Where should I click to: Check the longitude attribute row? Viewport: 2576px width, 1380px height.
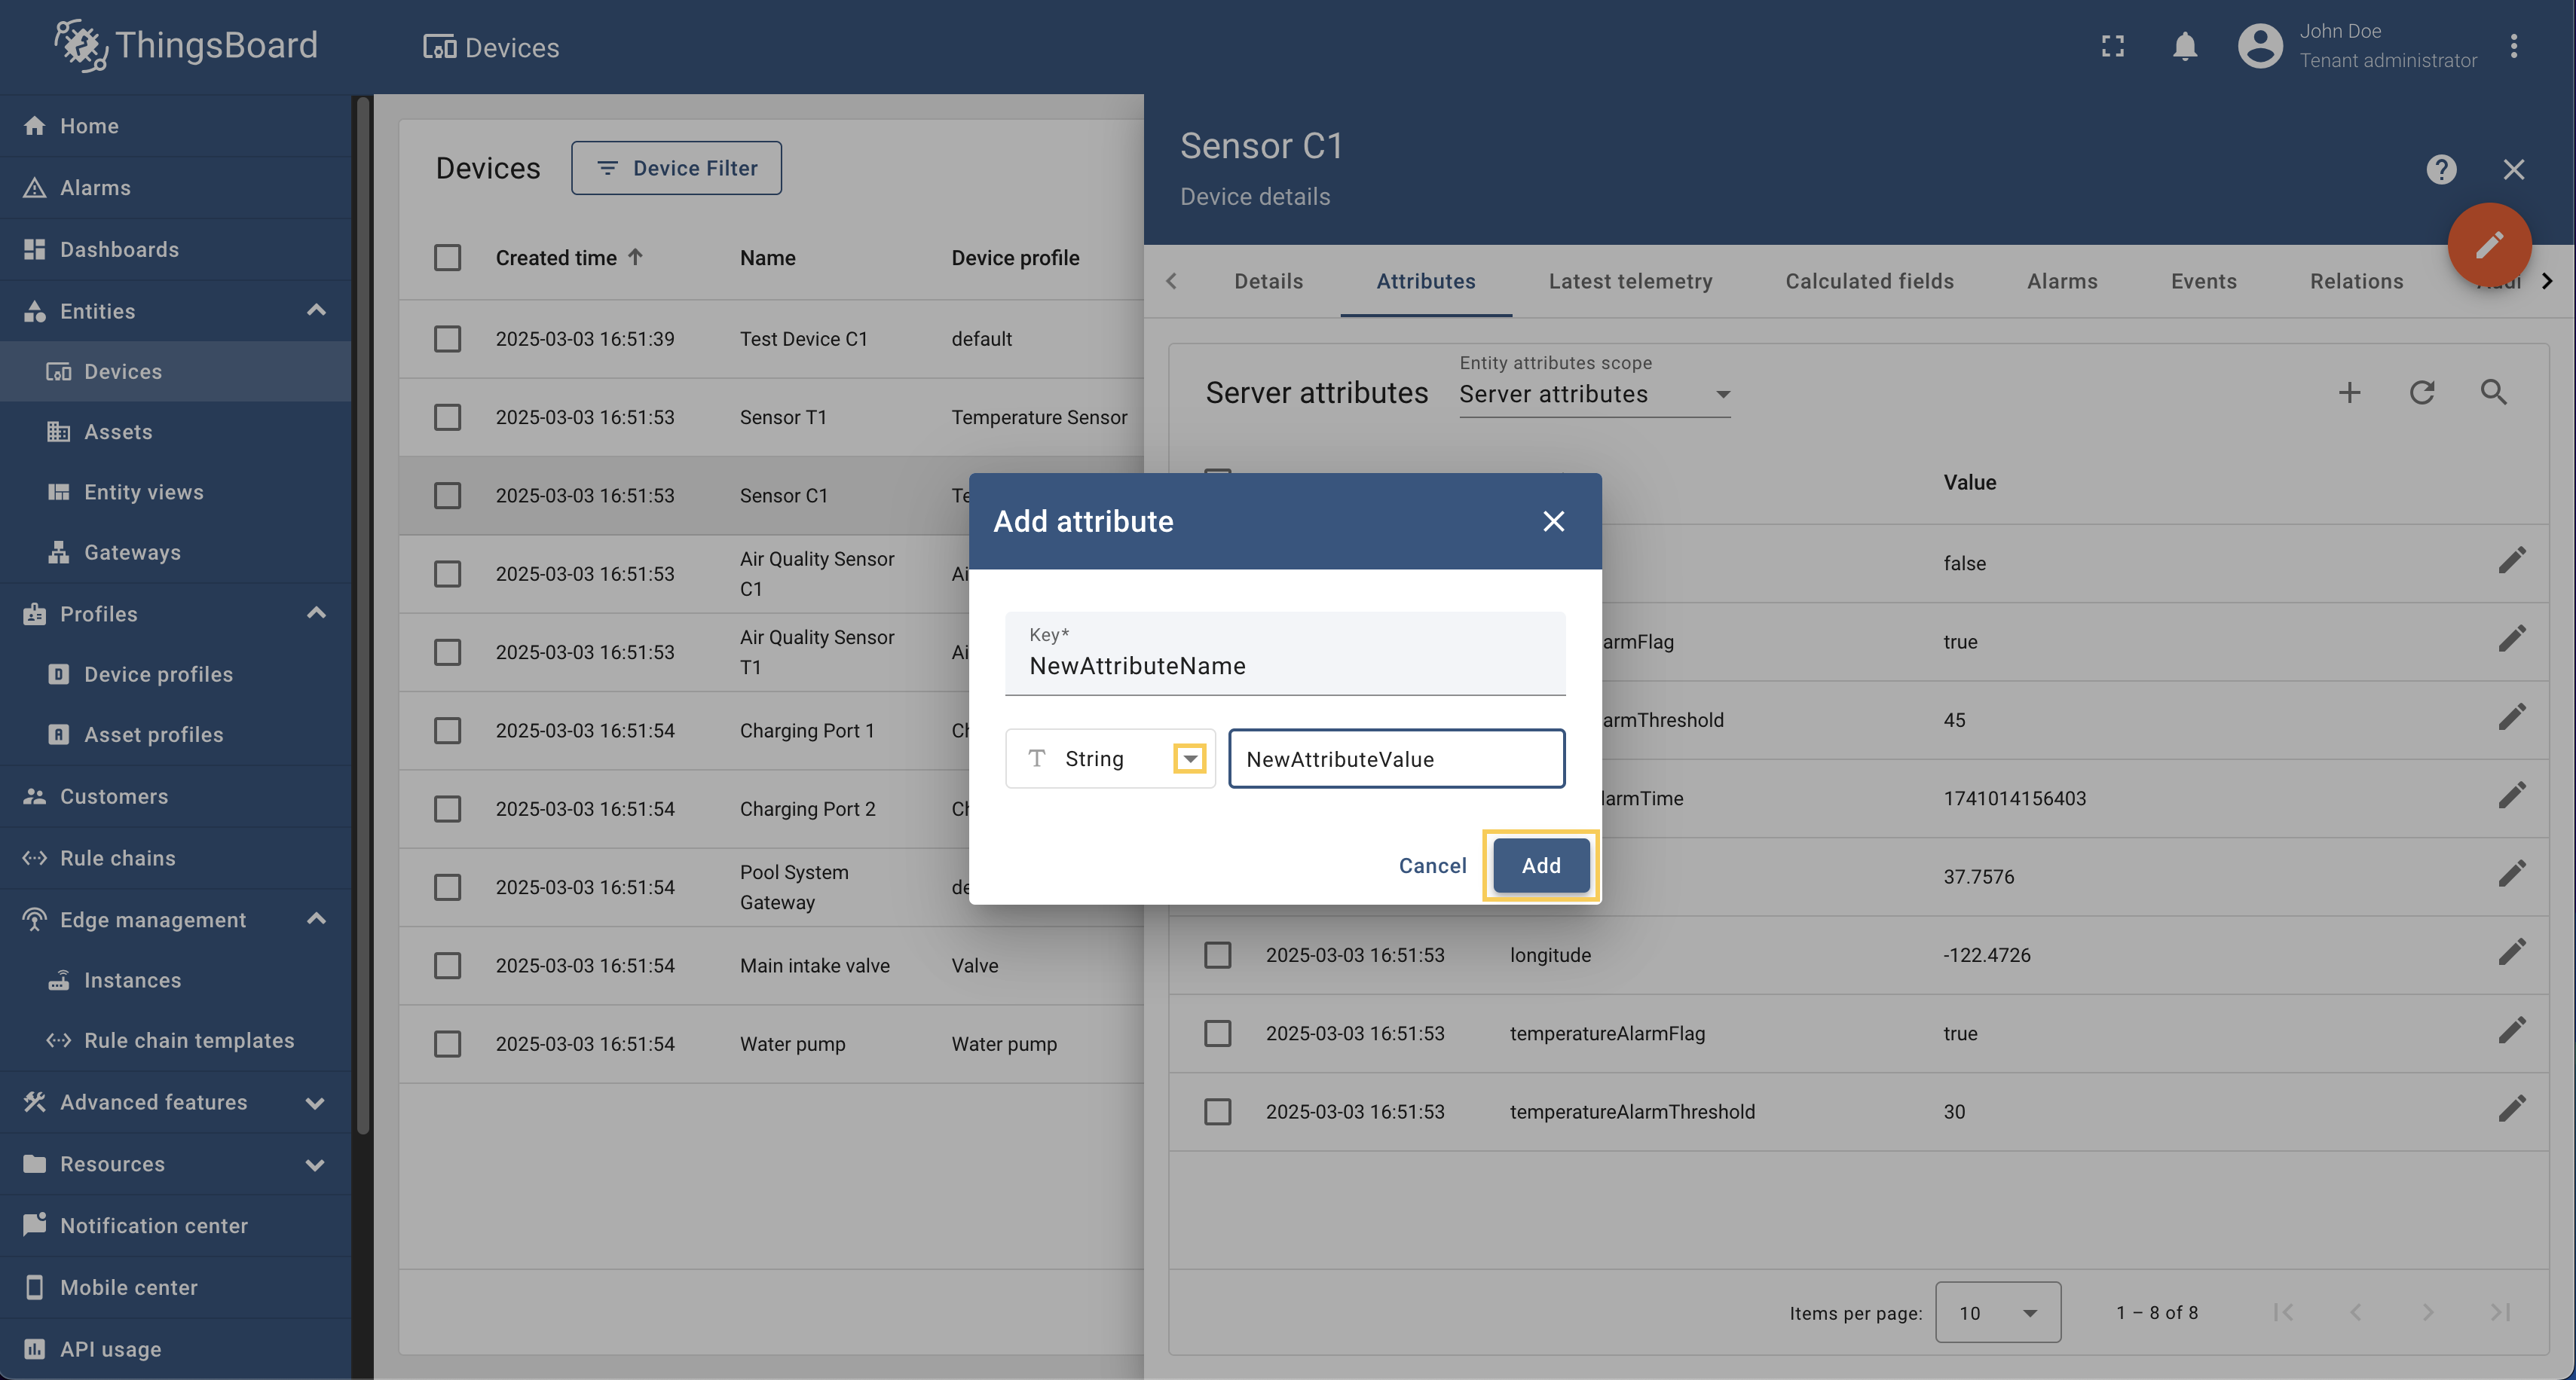point(1217,954)
